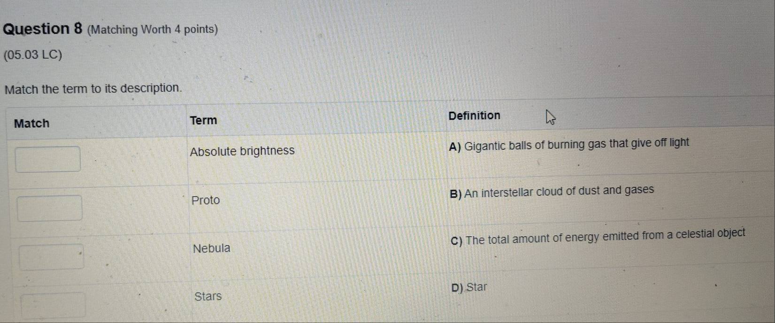The width and height of the screenshot is (775, 323).
Task: Click the Matching Worth 4 points label
Action: tap(153, 30)
